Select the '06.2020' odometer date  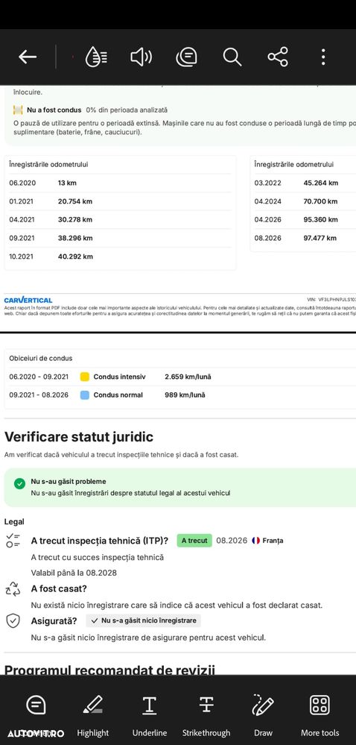(22, 183)
